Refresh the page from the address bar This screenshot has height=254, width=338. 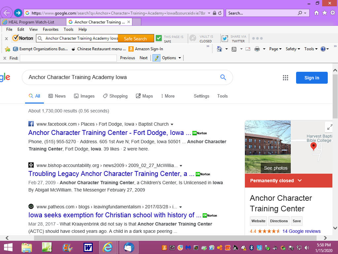tap(220, 13)
